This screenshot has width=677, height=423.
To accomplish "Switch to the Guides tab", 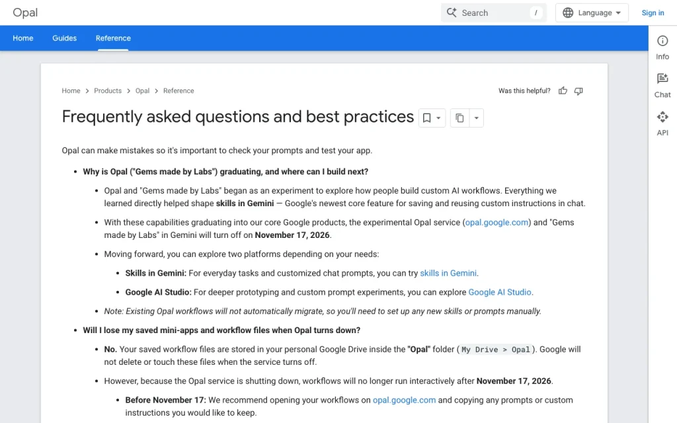I will (x=64, y=38).
